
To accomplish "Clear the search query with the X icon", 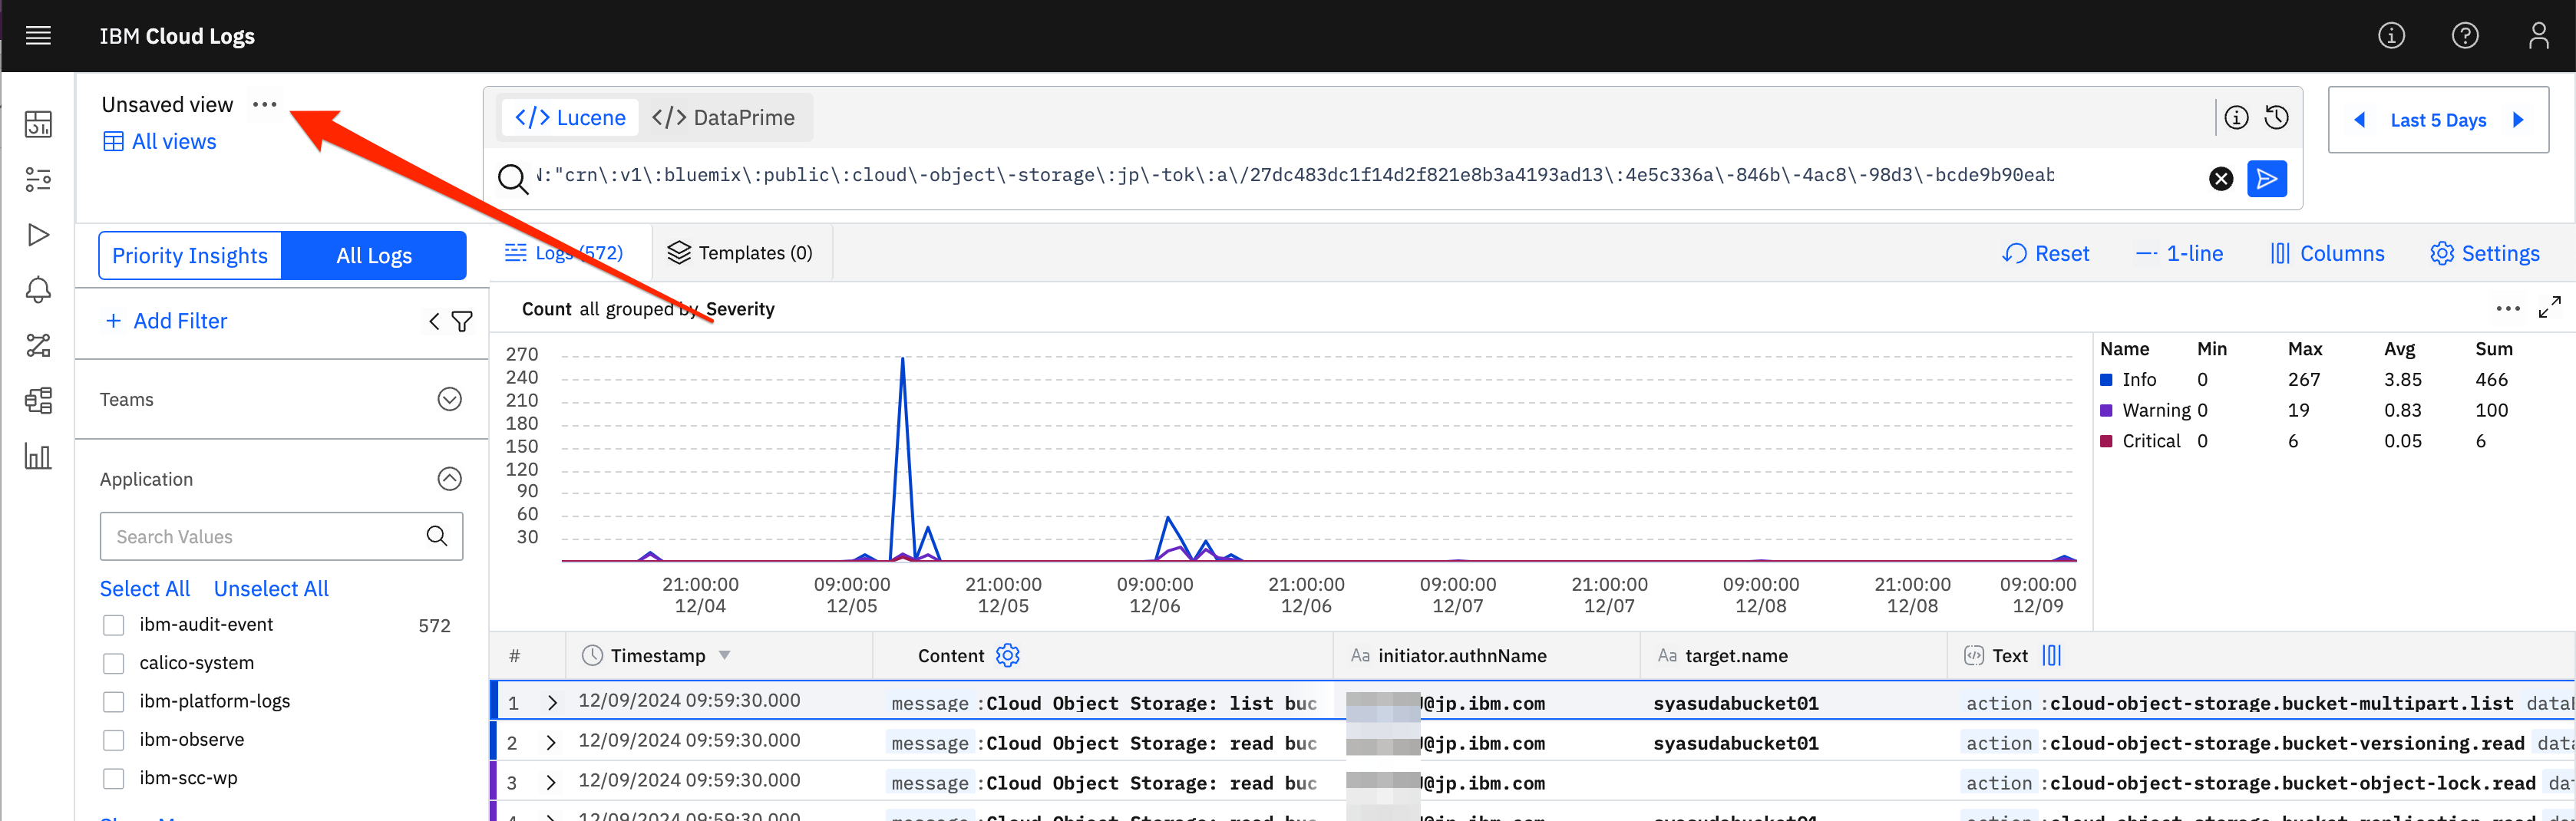I will [2221, 179].
